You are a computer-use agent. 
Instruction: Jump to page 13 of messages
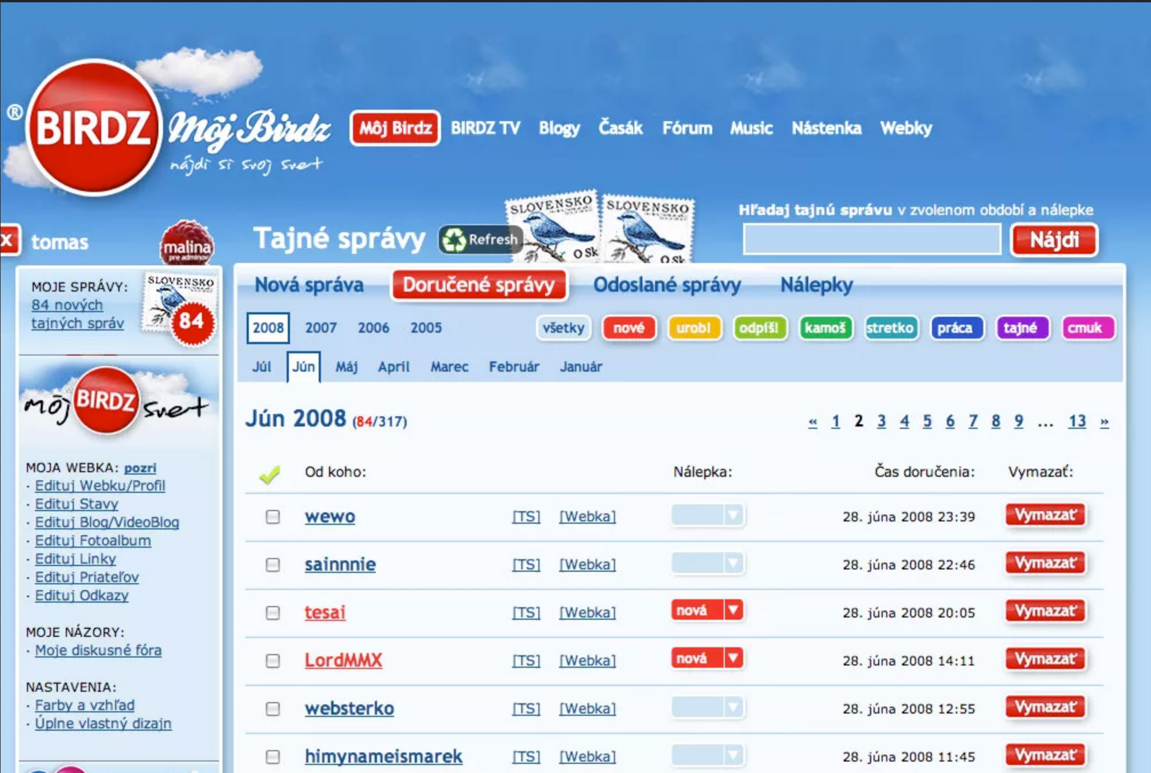(1077, 421)
